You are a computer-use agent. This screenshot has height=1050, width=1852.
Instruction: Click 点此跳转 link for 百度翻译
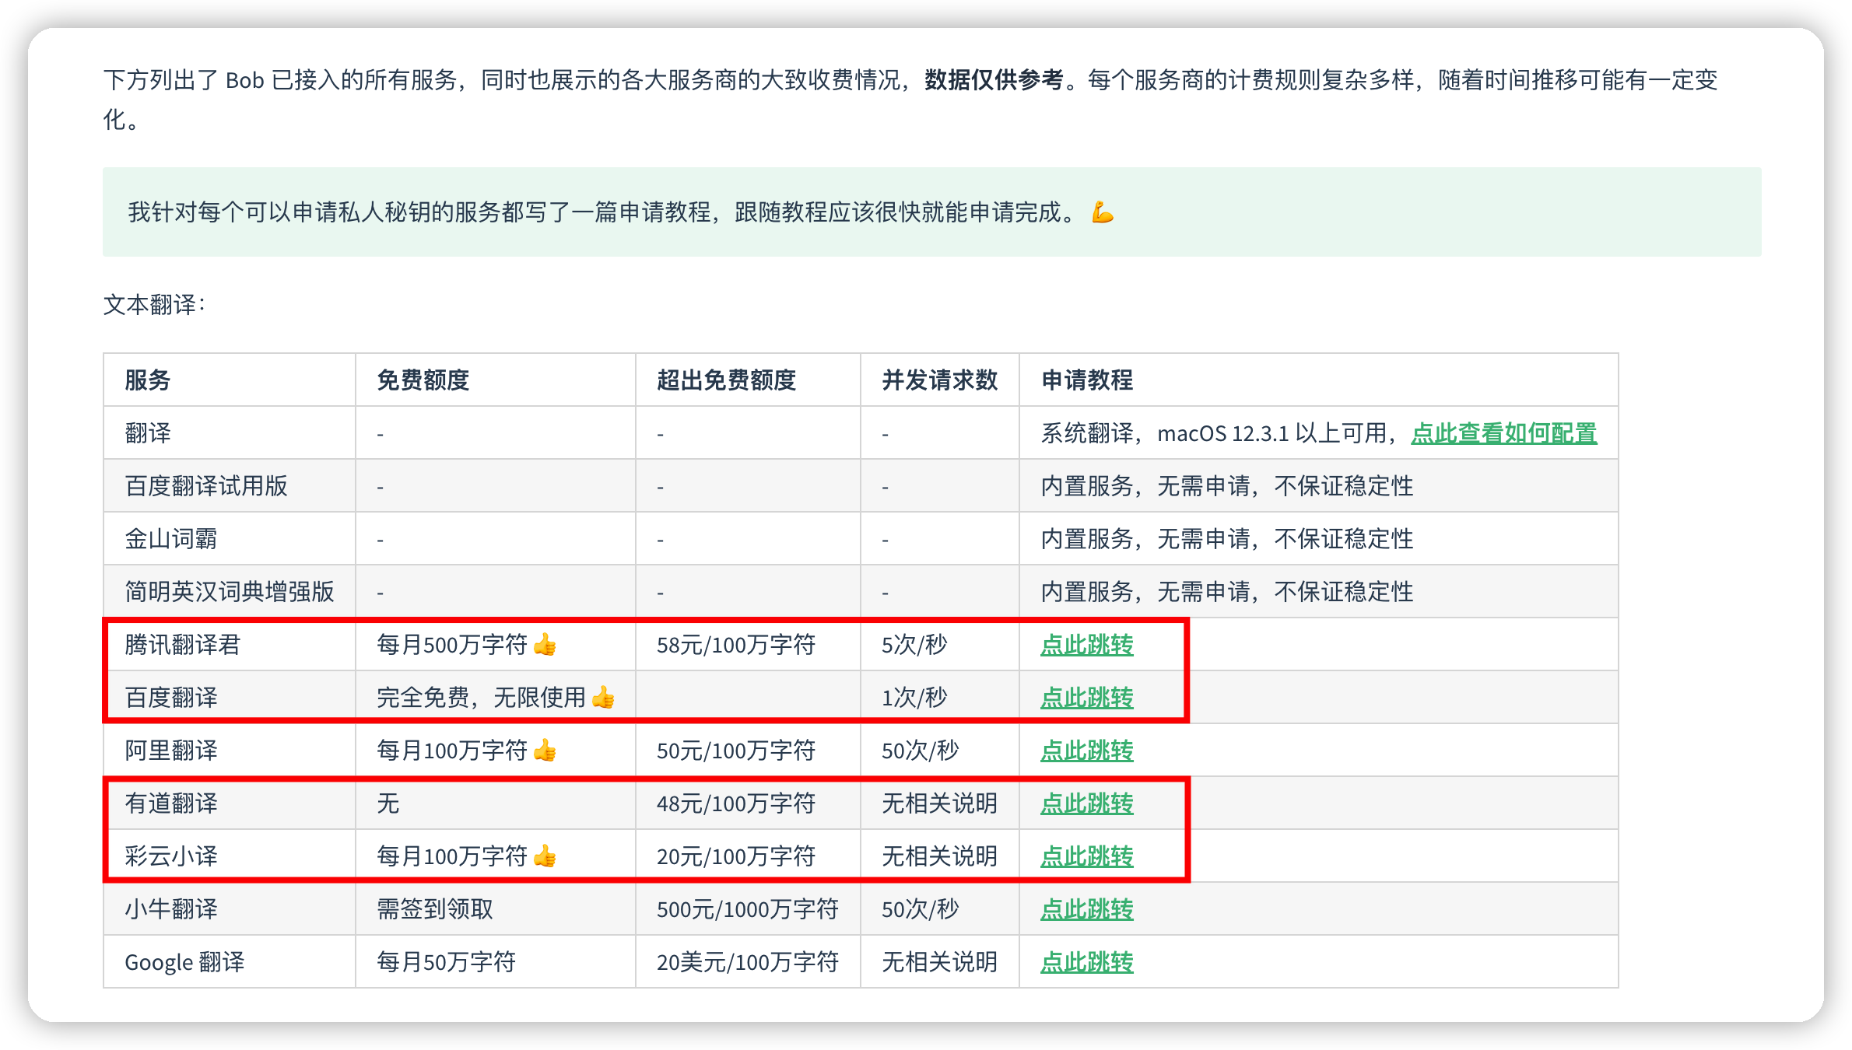[1086, 698]
